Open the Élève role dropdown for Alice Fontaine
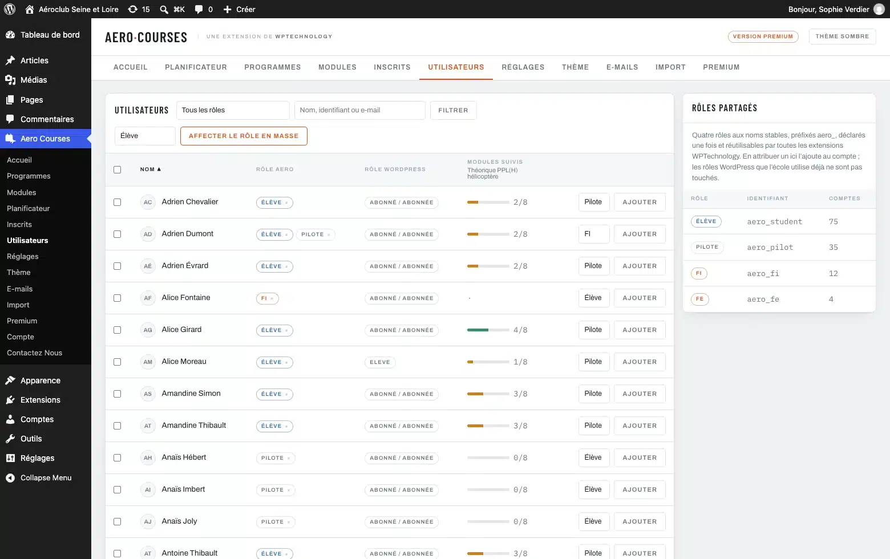This screenshot has height=559, width=890. [x=593, y=298]
